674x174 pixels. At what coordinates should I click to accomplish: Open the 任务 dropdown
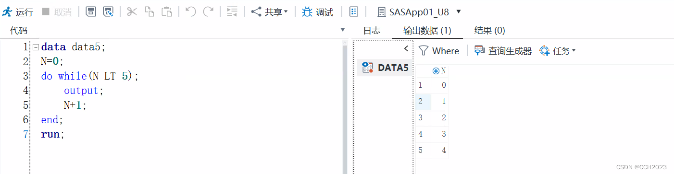click(557, 51)
